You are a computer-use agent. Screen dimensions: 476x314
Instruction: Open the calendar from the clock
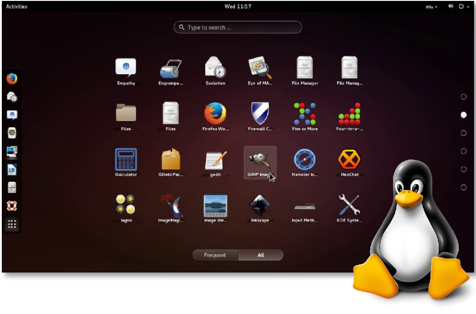[x=238, y=6]
